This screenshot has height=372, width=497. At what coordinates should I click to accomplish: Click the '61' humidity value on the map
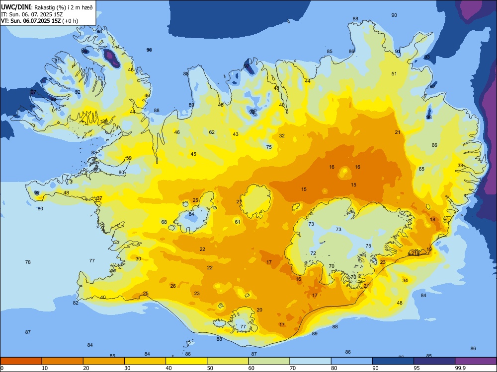(x=238, y=222)
